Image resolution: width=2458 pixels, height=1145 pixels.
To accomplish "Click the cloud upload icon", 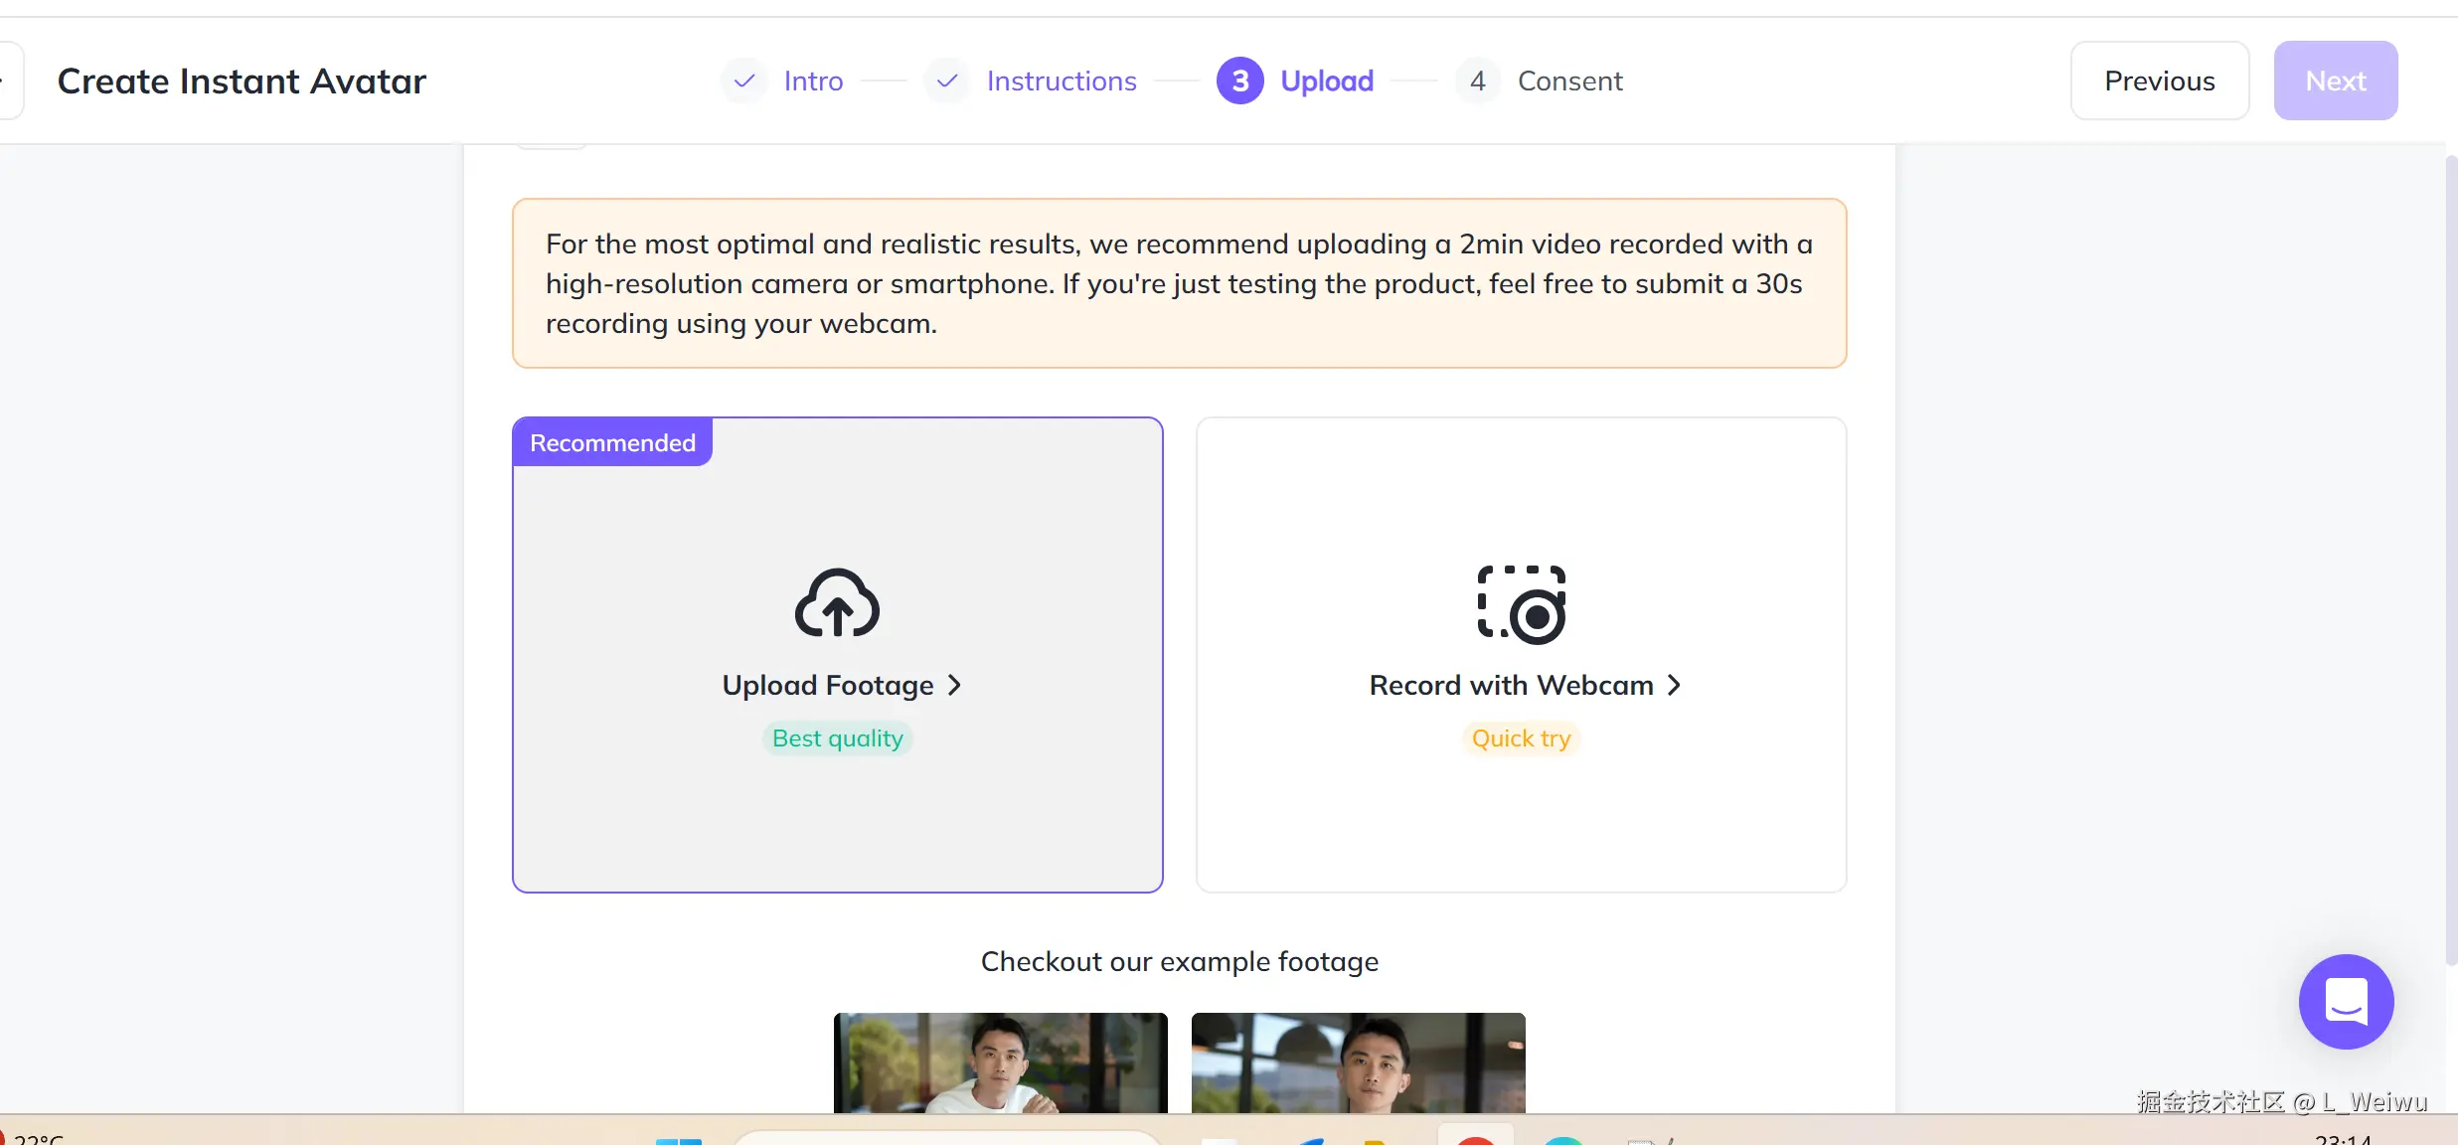I will [837, 602].
